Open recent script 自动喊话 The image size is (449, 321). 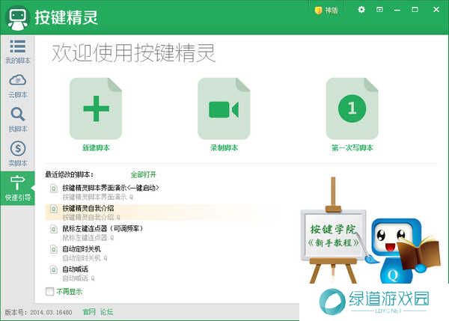click(75, 268)
